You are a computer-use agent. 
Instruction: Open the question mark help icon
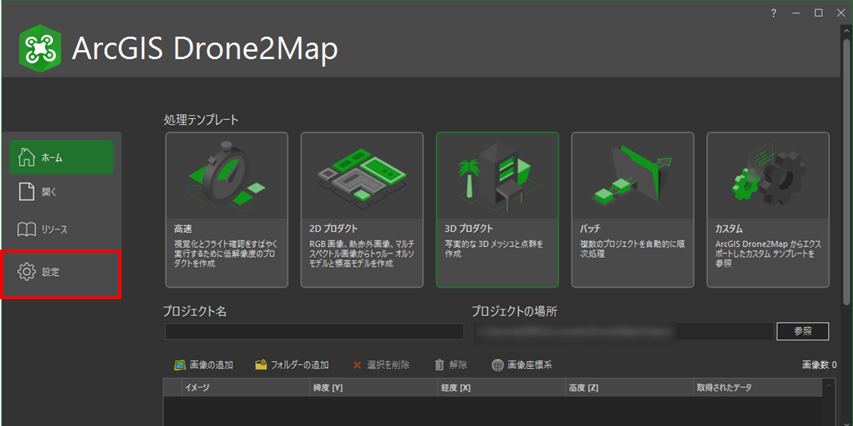(773, 13)
